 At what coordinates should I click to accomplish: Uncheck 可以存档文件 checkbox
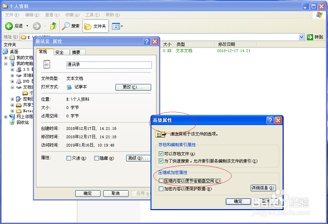[x=161, y=154]
